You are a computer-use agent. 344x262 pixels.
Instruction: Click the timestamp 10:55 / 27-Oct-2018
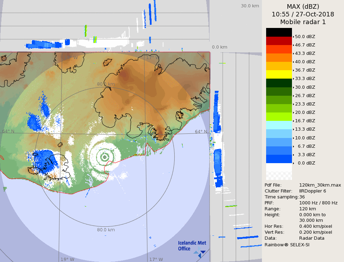click(x=303, y=14)
